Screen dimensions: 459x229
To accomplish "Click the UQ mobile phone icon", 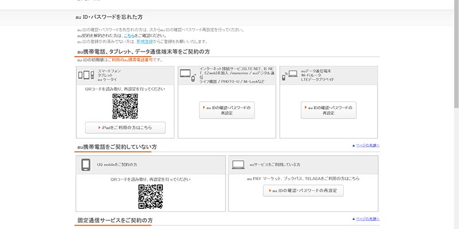I will point(86,165).
